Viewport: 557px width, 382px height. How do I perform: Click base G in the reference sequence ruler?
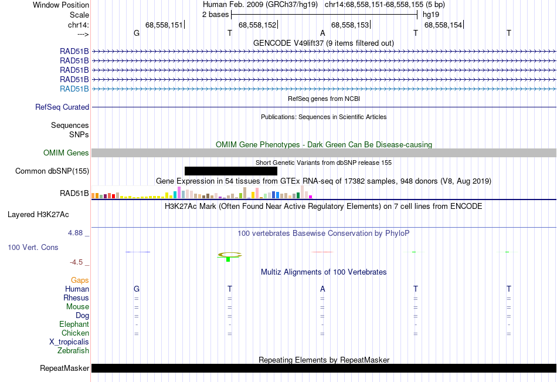(137, 33)
